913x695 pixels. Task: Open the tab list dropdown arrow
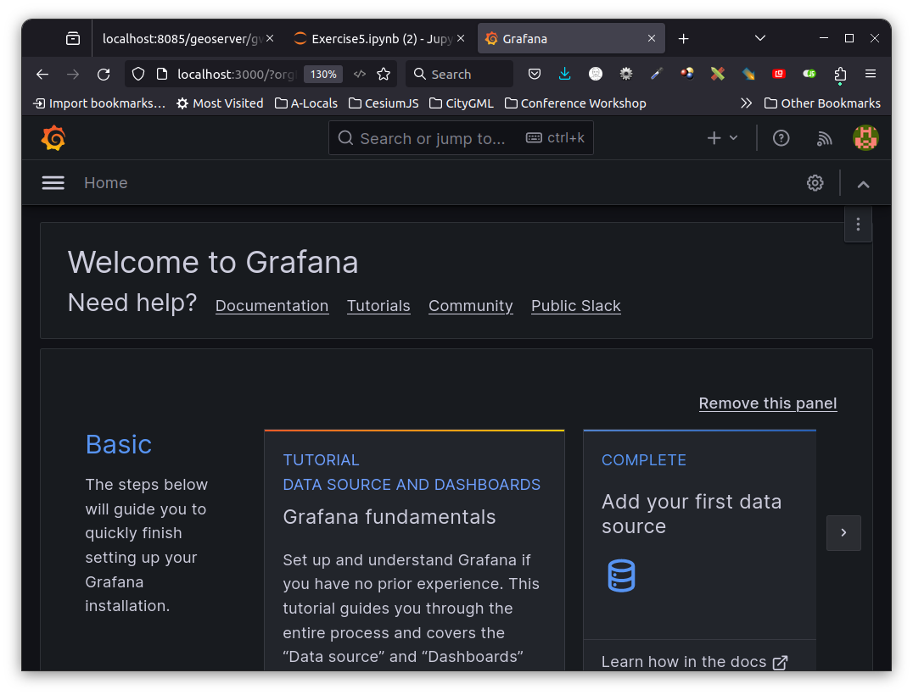tap(759, 38)
